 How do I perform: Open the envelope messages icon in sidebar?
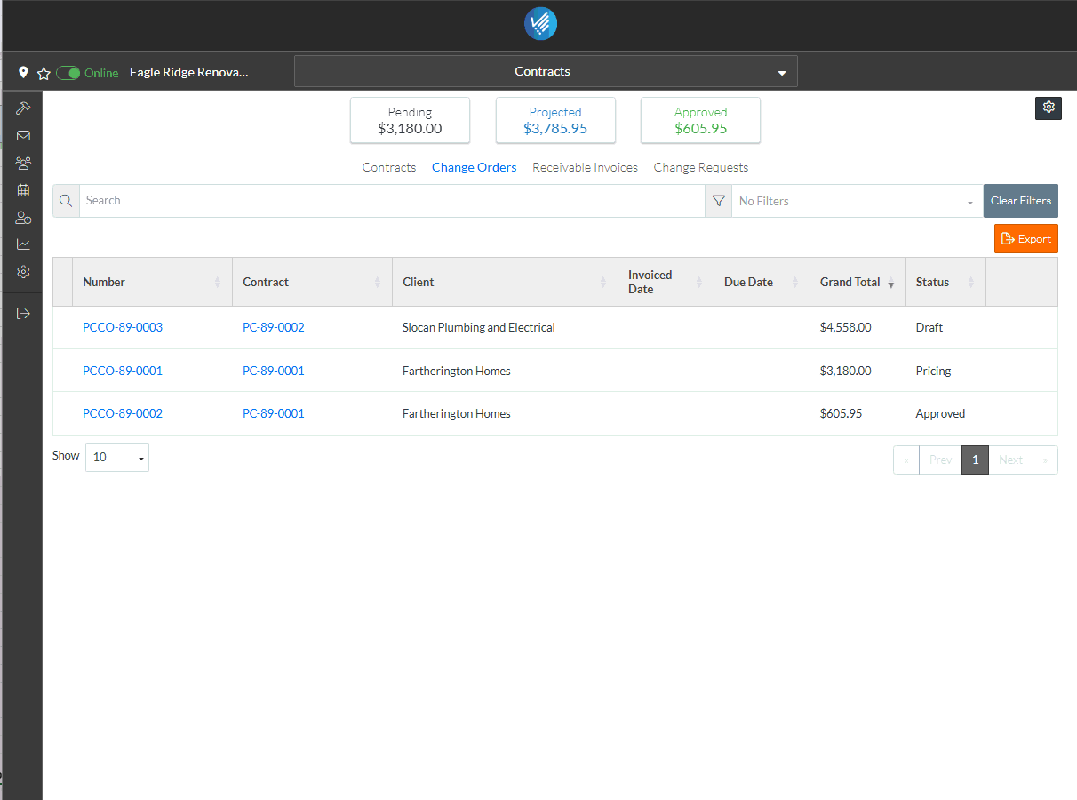click(24, 136)
